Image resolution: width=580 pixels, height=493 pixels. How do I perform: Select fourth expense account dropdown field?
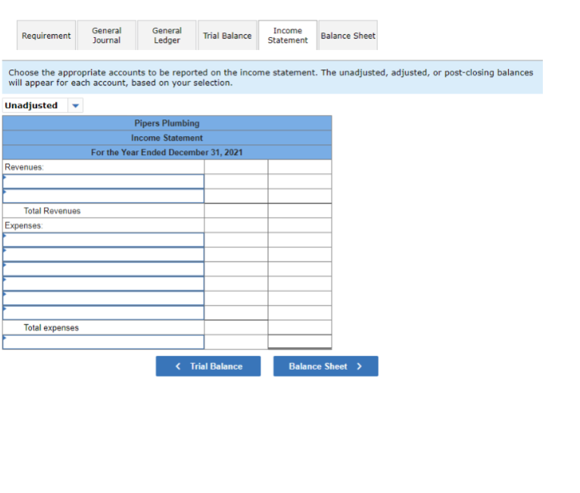(103, 284)
